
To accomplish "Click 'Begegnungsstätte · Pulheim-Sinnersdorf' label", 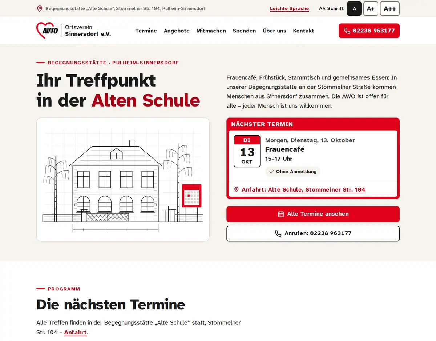I will 113,63.
